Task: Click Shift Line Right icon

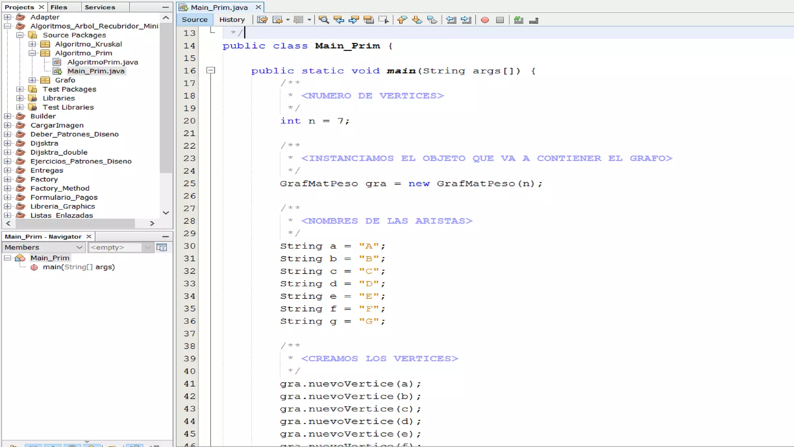Action: (x=466, y=20)
